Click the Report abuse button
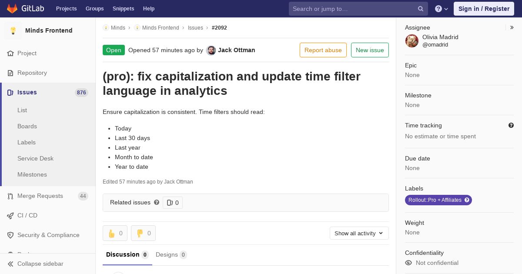The width and height of the screenshot is (522, 274). pos(323,50)
